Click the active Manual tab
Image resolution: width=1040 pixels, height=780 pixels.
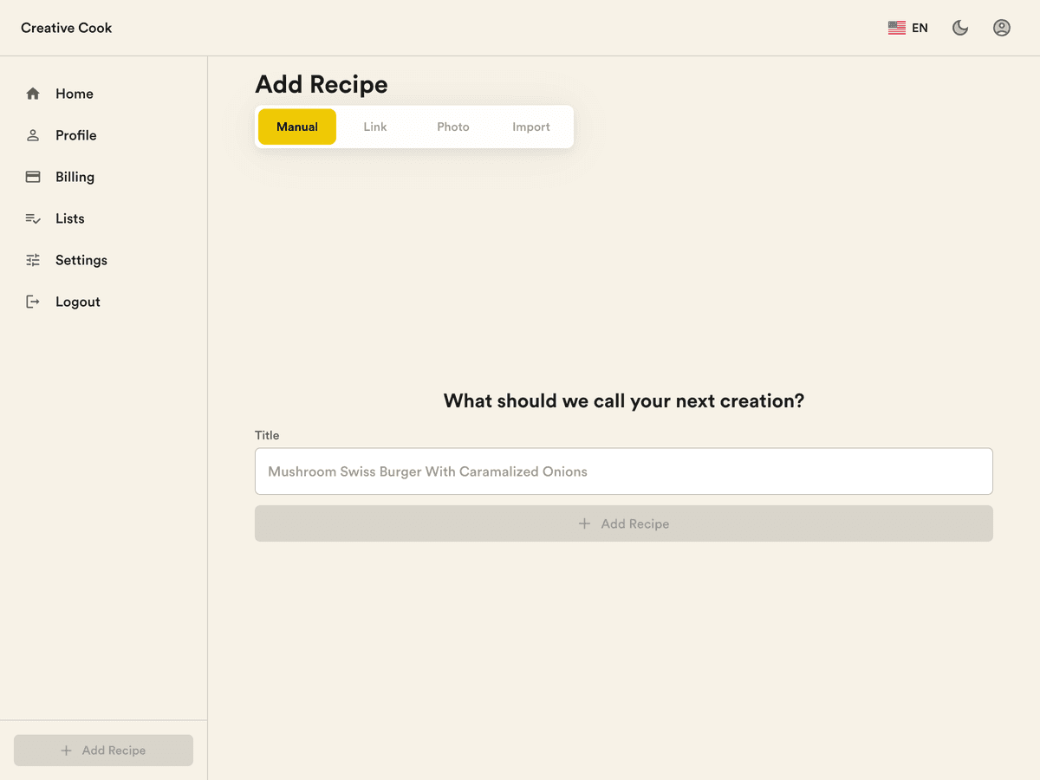click(x=297, y=126)
